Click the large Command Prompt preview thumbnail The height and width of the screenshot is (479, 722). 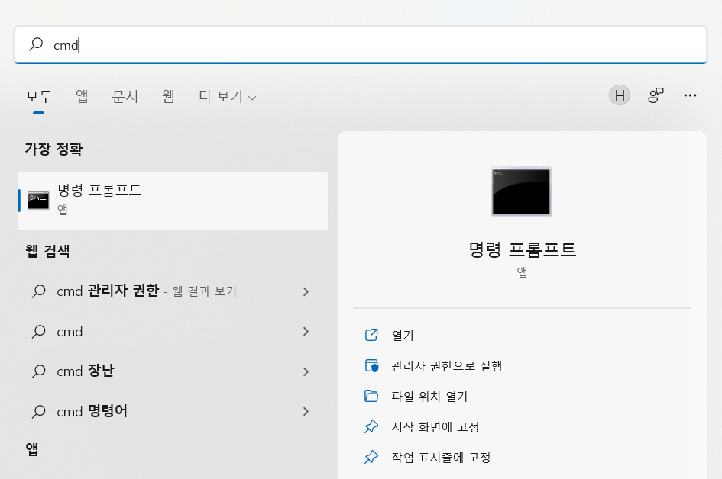point(521,191)
